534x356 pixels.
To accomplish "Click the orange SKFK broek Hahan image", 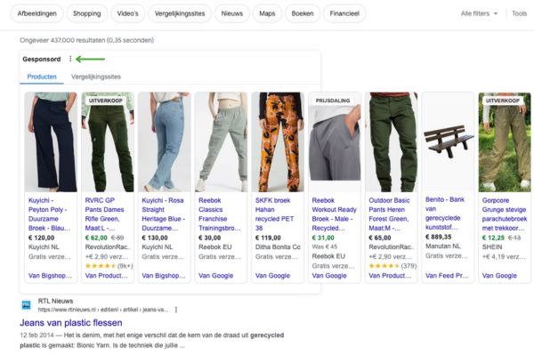I will (x=278, y=142).
